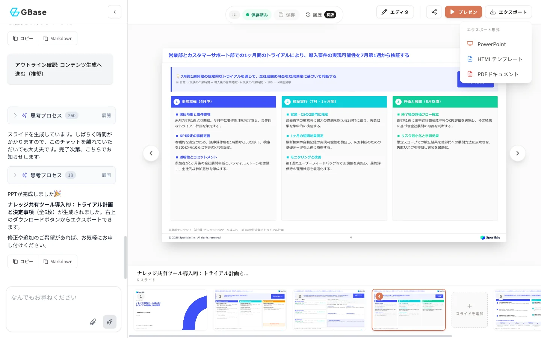Image resolution: width=541 pixels, height=338 pixels.
Task: Click 展開 beside 思考プロセス 18
Action: tap(106, 175)
